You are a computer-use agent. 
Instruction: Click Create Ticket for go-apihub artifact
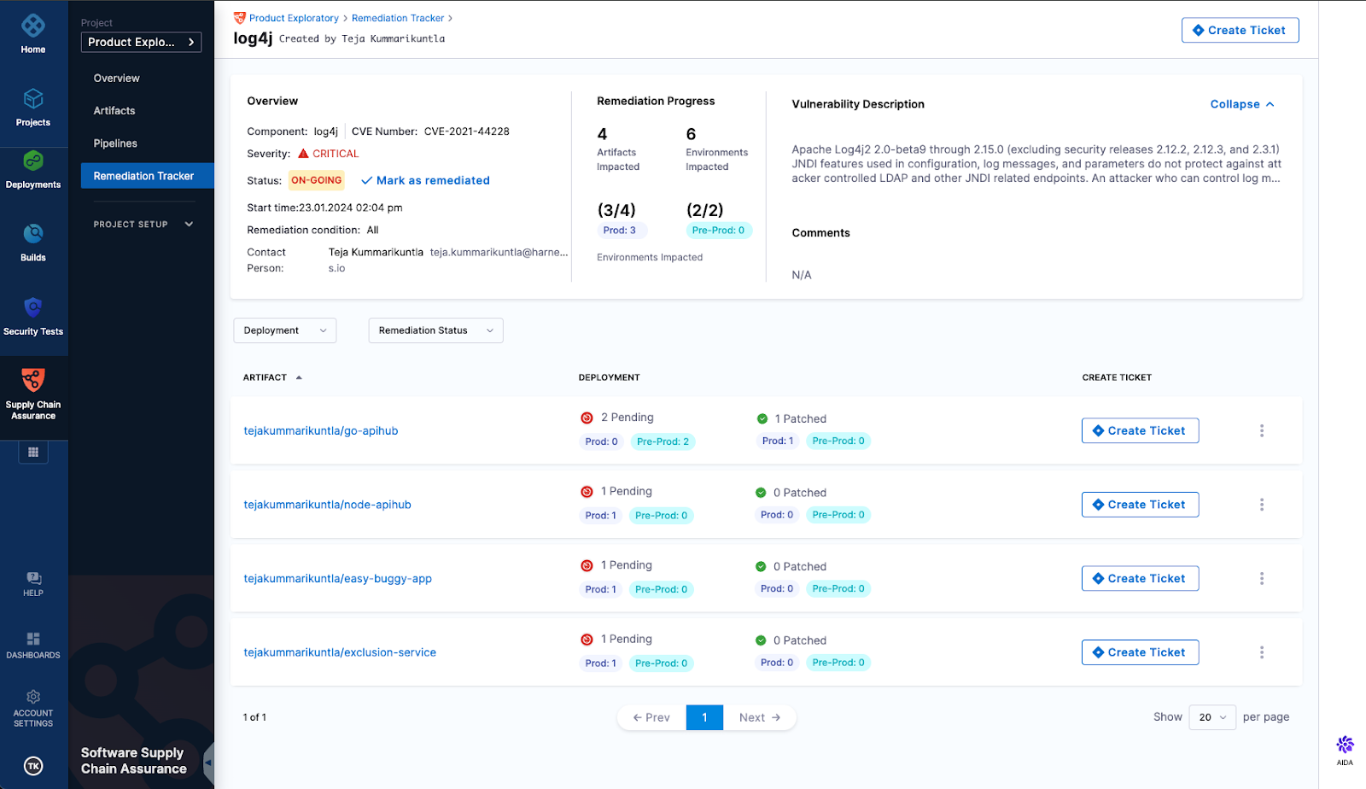1140,430
